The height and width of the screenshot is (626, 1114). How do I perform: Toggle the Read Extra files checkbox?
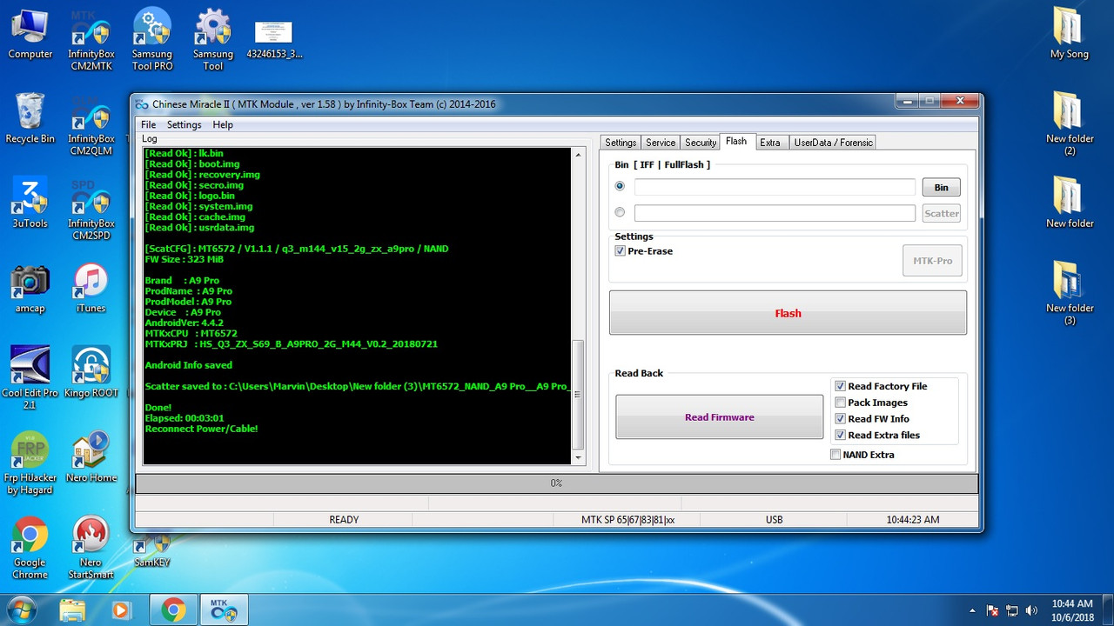pos(840,435)
